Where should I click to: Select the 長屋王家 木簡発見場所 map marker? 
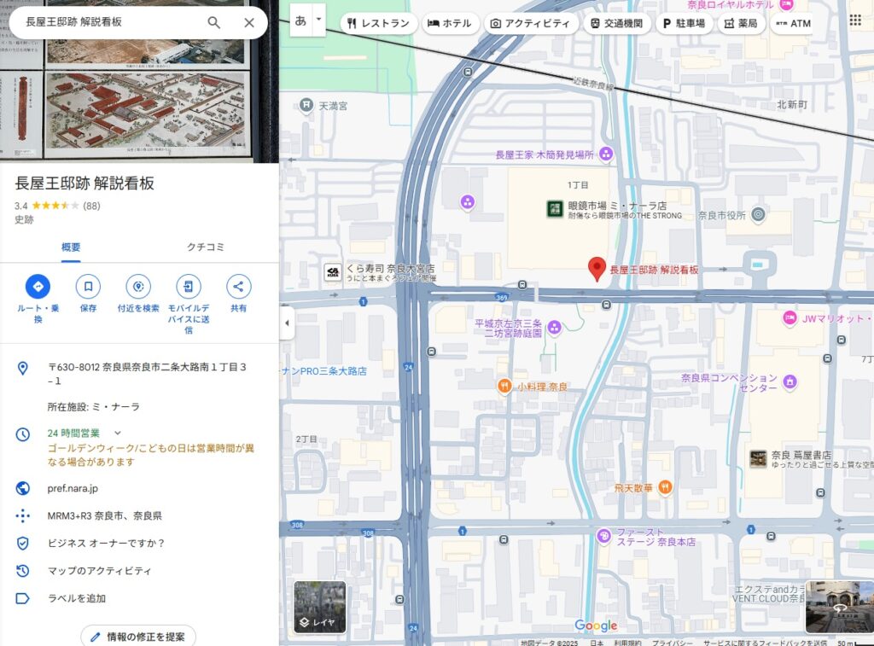606,154
